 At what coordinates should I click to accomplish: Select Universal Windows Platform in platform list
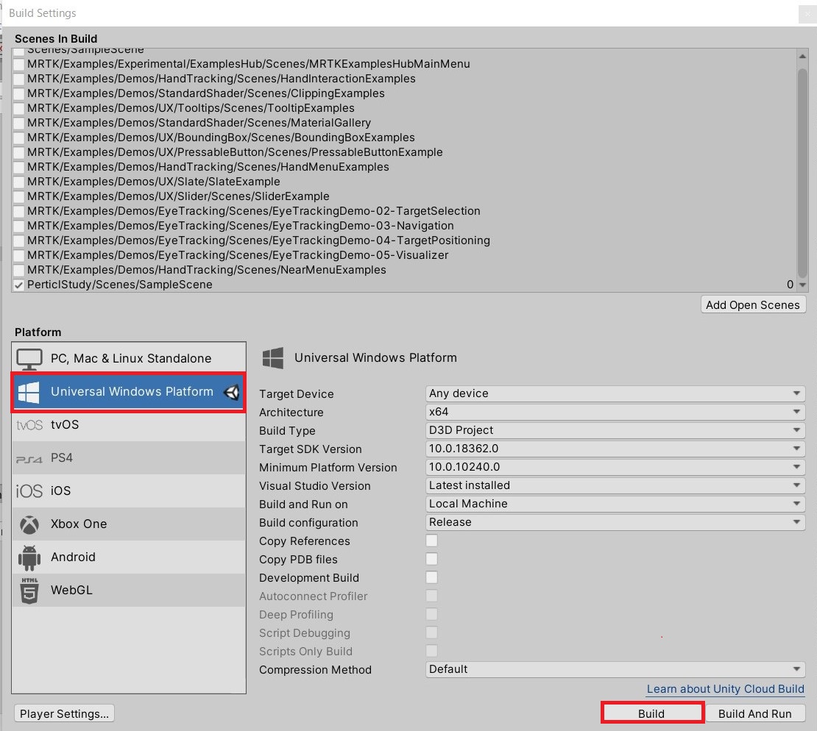click(x=129, y=392)
